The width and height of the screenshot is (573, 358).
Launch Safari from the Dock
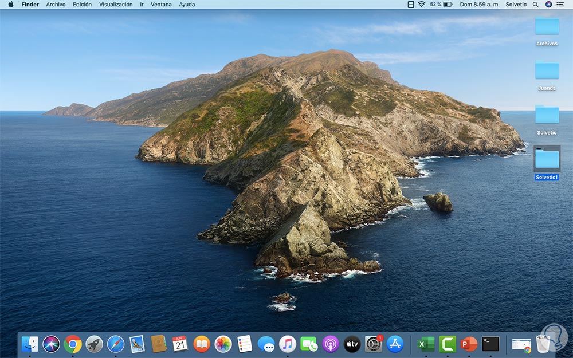tap(116, 344)
